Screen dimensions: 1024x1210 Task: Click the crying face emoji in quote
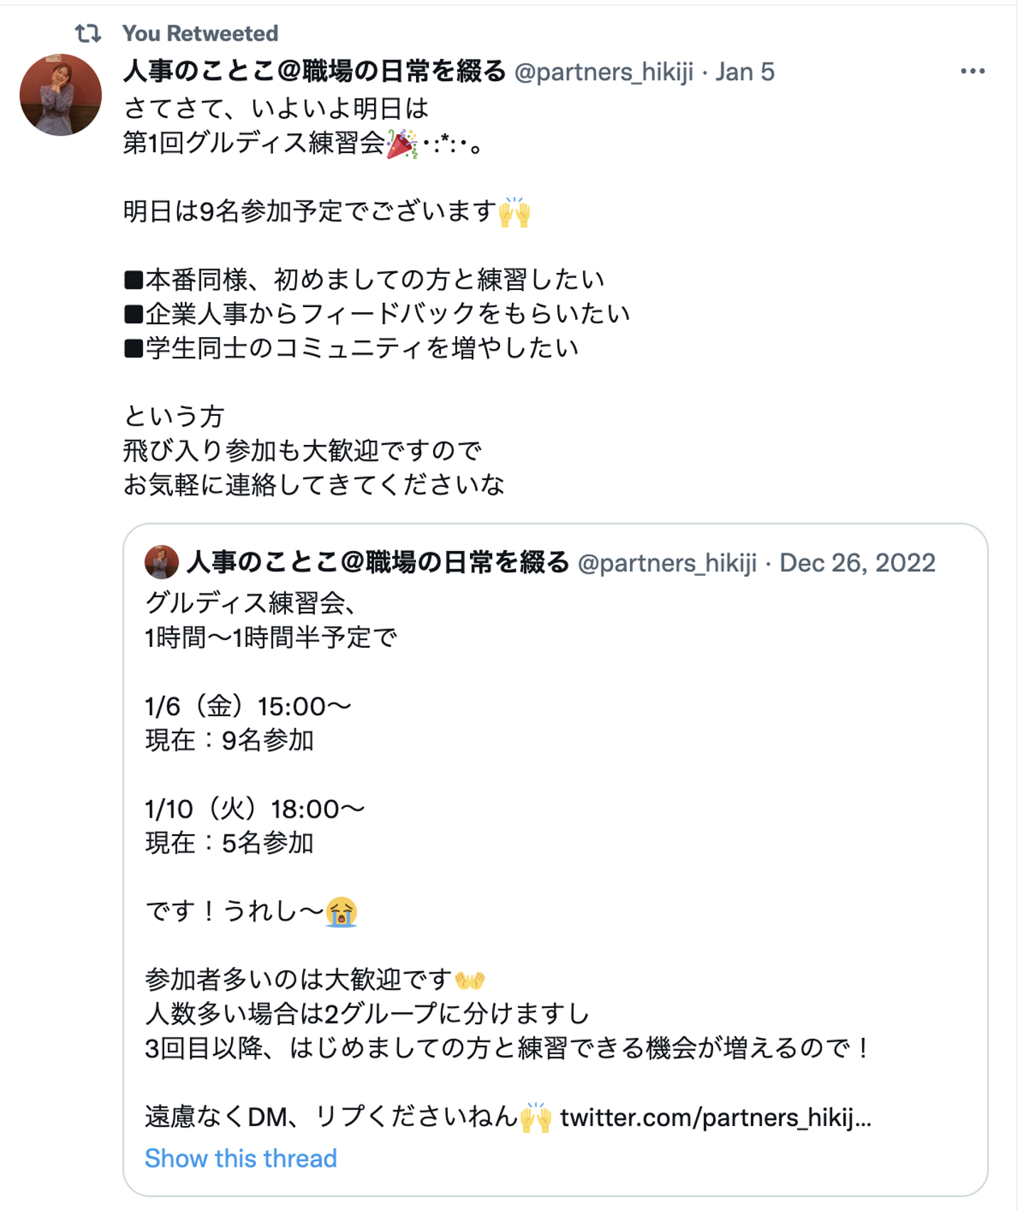pyautogui.click(x=341, y=911)
